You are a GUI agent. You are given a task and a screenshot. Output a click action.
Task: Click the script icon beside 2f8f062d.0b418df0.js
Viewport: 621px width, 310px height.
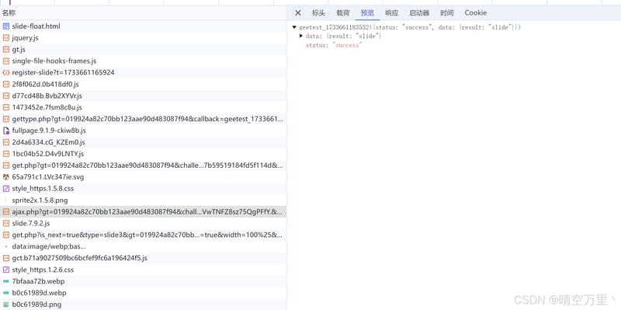(6, 85)
